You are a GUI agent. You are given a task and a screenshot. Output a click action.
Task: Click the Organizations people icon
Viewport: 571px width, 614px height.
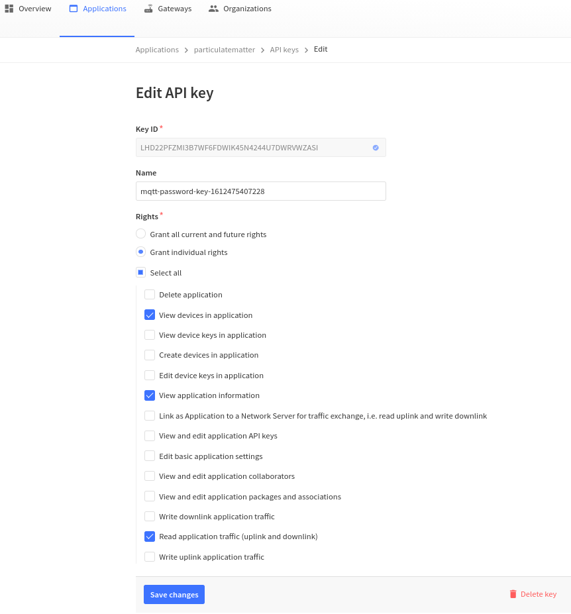(213, 9)
